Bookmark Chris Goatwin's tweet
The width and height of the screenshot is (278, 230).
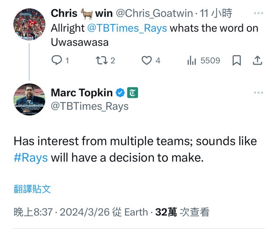click(236, 61)
